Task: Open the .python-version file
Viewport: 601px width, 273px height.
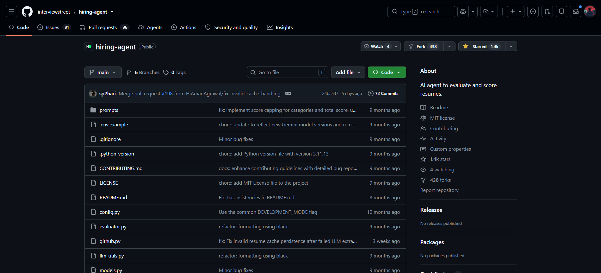Action: pyautogui.click(x=117, y=154)
